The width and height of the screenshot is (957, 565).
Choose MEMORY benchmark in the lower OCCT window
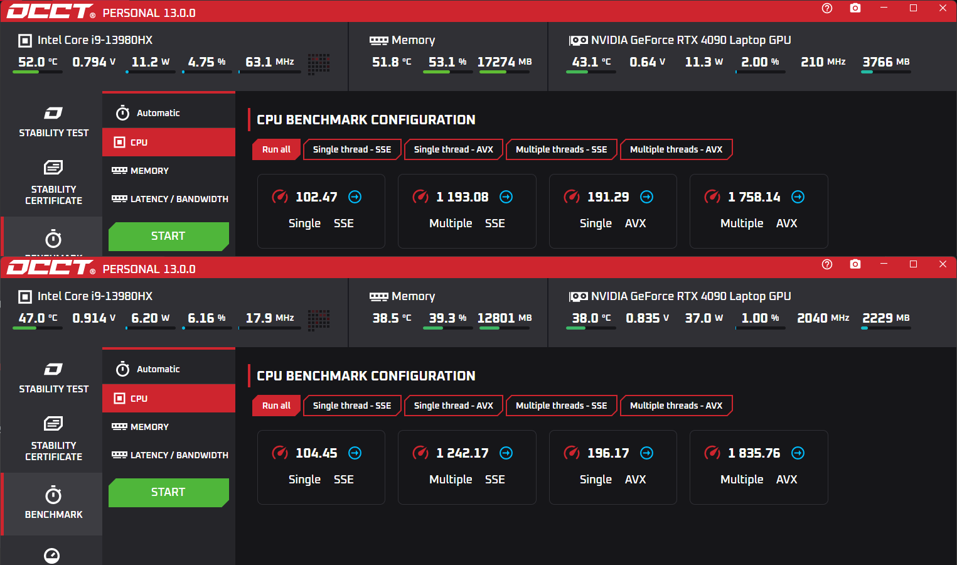click(169, 427)
